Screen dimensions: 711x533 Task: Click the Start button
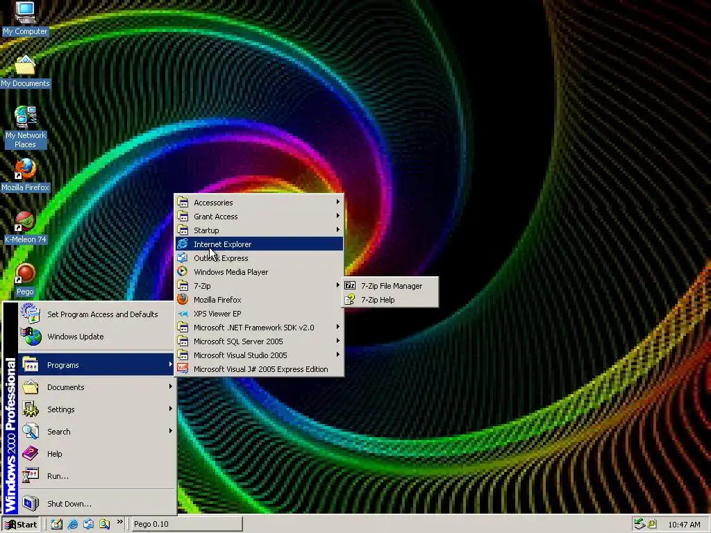(x=21, y=525)
